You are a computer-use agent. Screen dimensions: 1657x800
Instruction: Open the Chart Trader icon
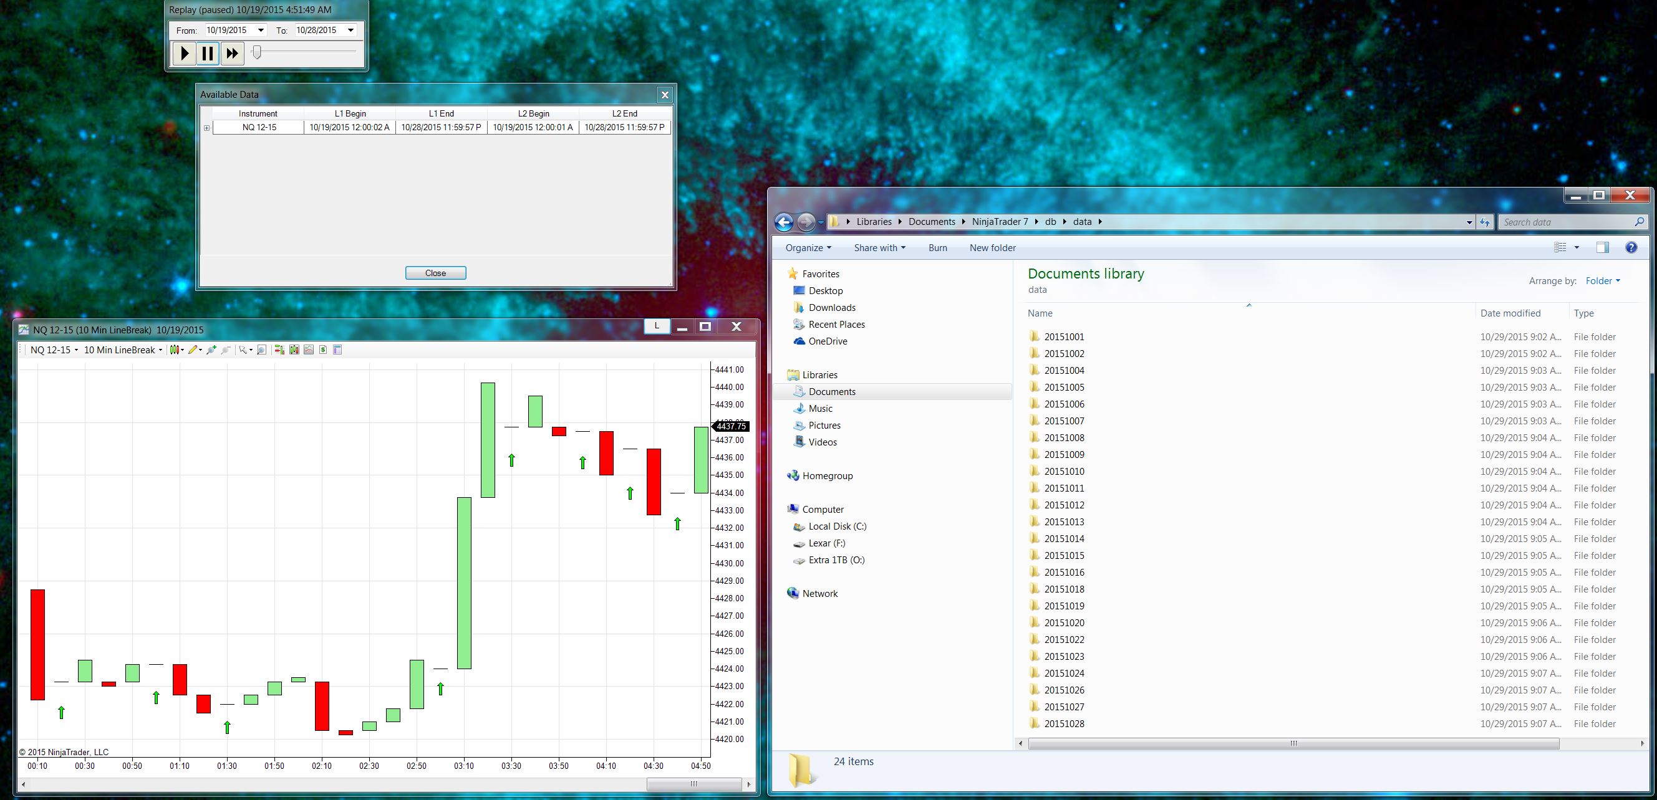(x=279, y=350)
